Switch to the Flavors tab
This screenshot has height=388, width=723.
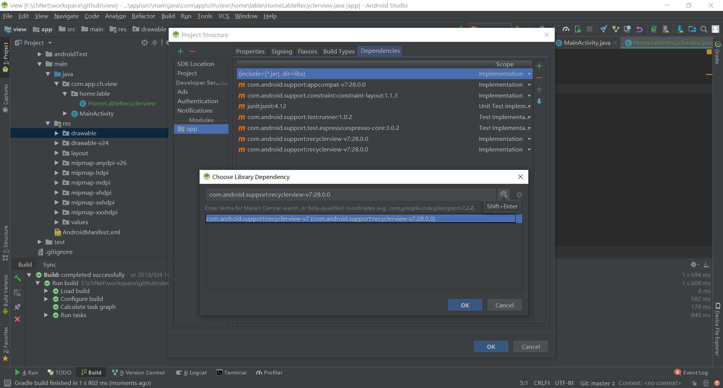[307, 51]
